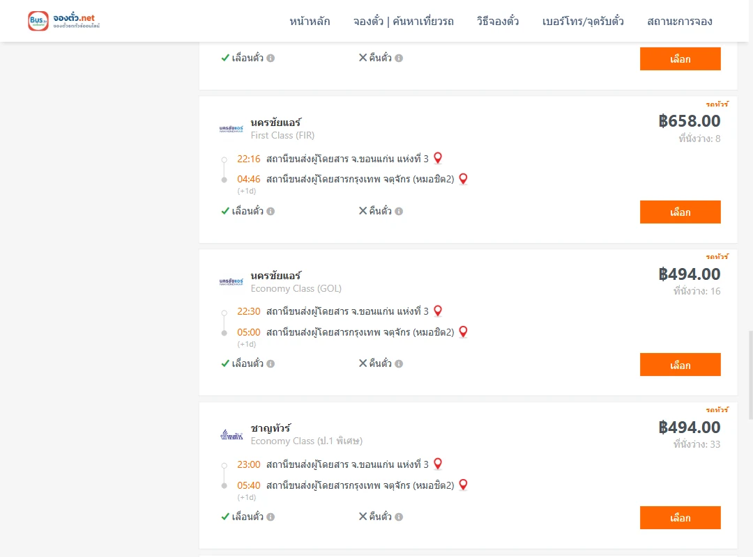Click the Bus จองตั๋ว.net logo
The width and height of the screenshot is (753, 557).
pos(64,21)
